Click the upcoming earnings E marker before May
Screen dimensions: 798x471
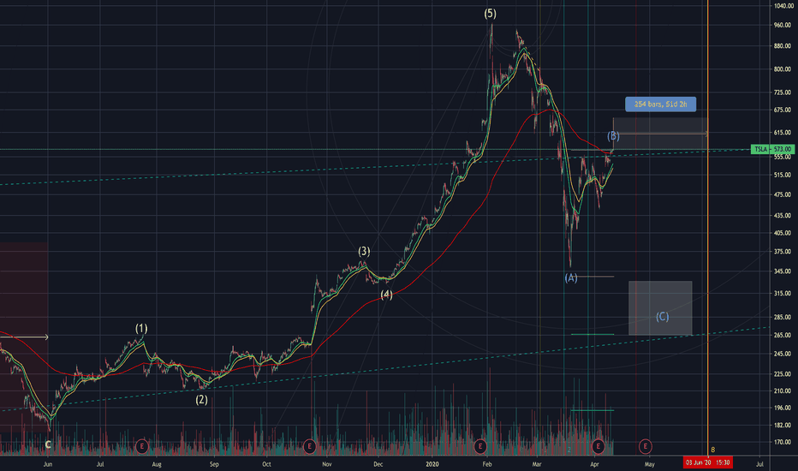pos(646,446)
